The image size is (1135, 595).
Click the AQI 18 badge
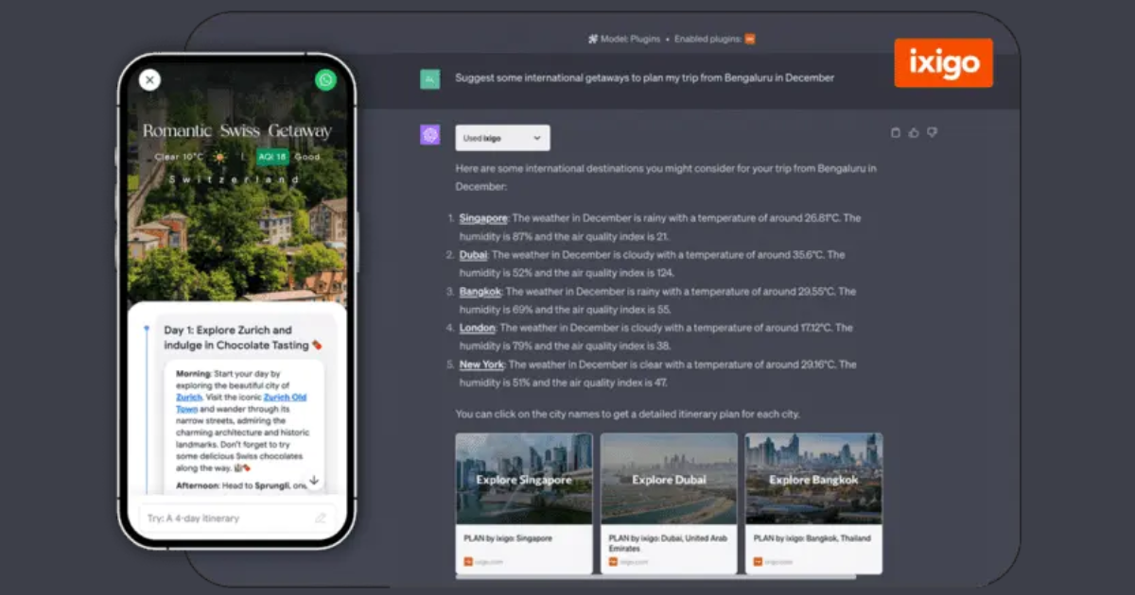tap(272, 157)
